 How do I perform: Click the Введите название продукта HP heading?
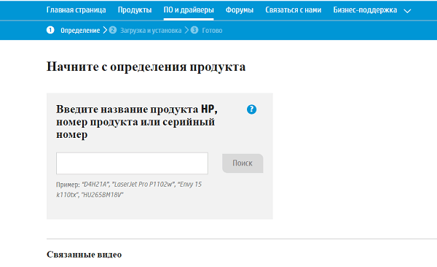(137, 122)
